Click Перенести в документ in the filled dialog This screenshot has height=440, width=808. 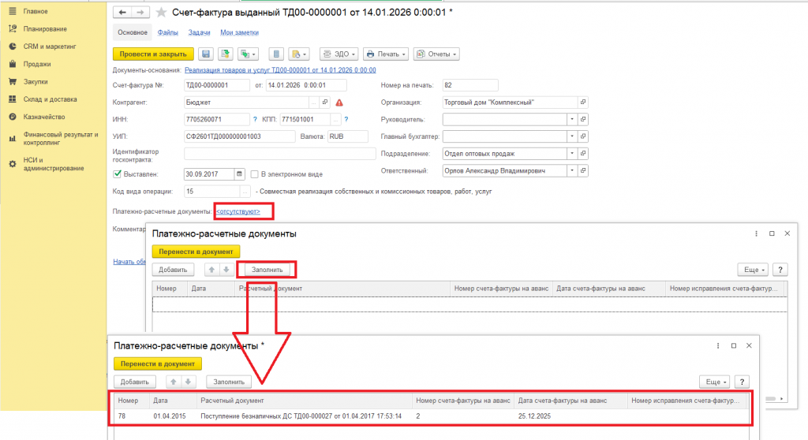158,364
